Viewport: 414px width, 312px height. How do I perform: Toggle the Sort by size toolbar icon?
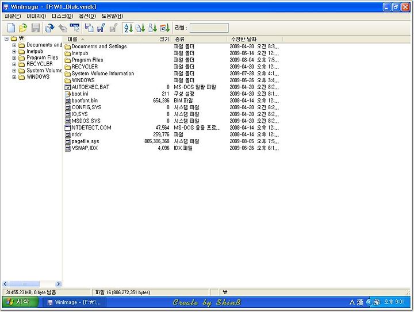coord(152,28)
